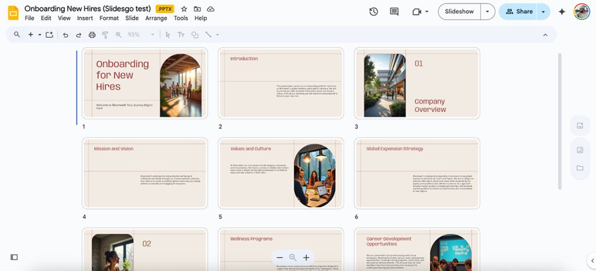596x271 pixels.
Task: Undo the last action
Action: [x=65, y=35]
